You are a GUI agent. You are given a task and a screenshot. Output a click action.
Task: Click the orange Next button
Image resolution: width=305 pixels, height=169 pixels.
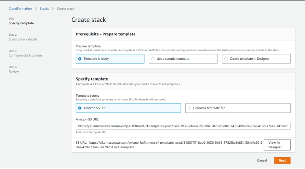click(282, 160)
